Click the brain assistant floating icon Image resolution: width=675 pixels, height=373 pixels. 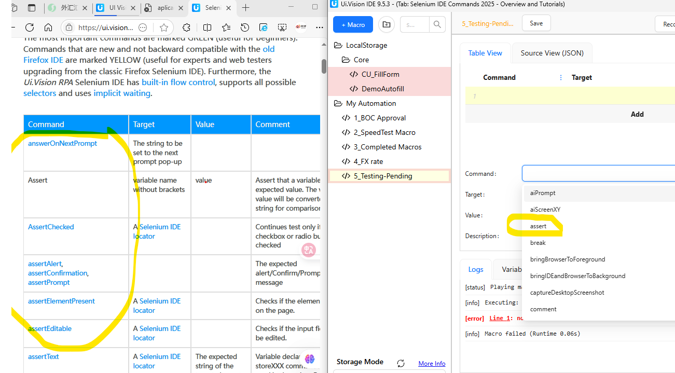coord(310,358)
